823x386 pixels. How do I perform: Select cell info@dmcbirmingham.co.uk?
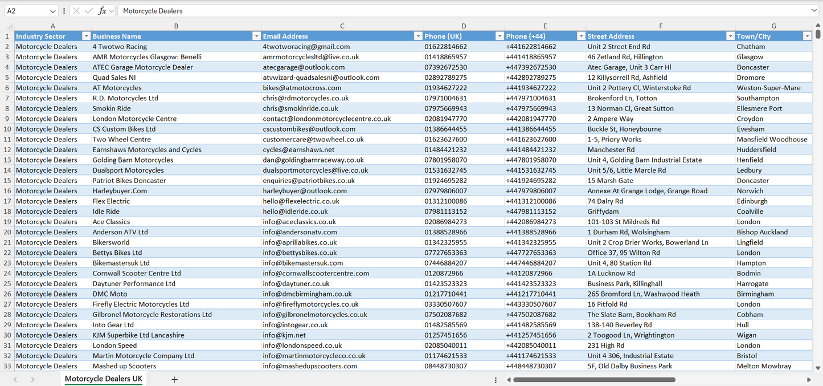[x=342, y=294]
